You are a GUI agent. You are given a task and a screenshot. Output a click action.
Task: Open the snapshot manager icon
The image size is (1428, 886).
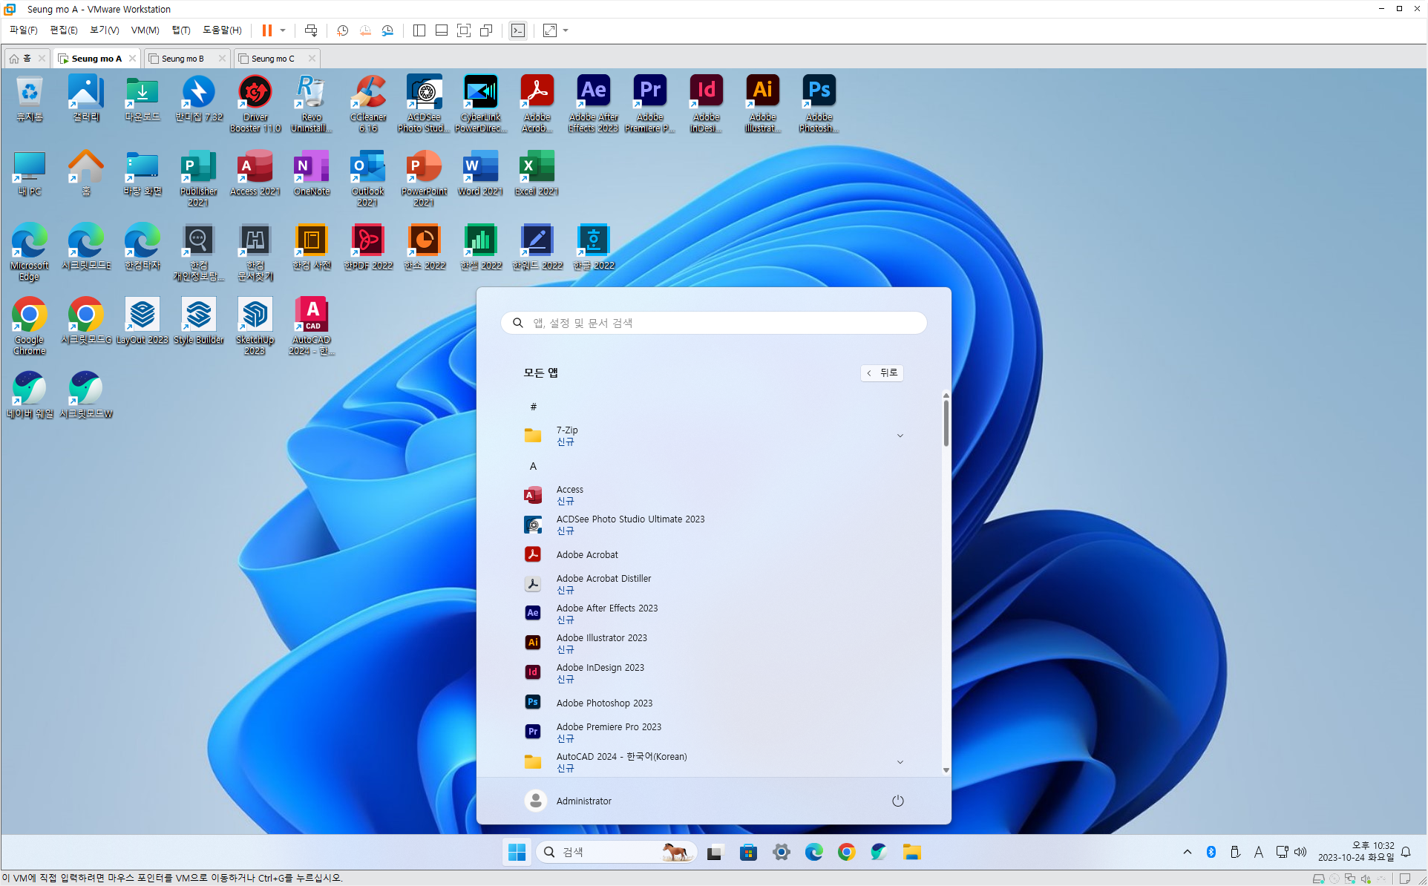[x=387, y=30]
